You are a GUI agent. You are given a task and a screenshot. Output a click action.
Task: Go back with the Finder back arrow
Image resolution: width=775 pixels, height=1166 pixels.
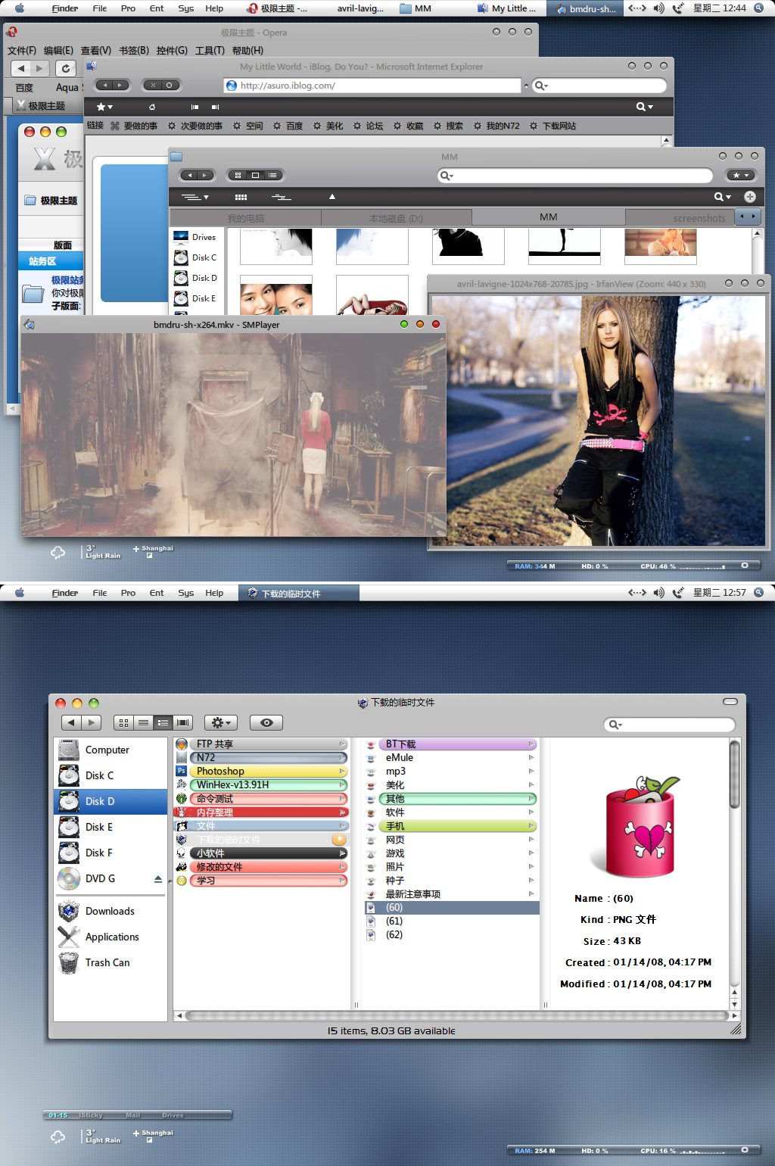point(71,722)
